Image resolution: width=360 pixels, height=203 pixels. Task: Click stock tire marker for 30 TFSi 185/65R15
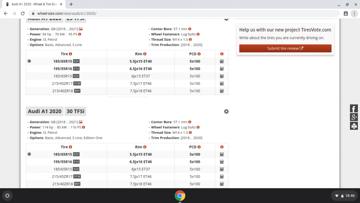point(29,154)
